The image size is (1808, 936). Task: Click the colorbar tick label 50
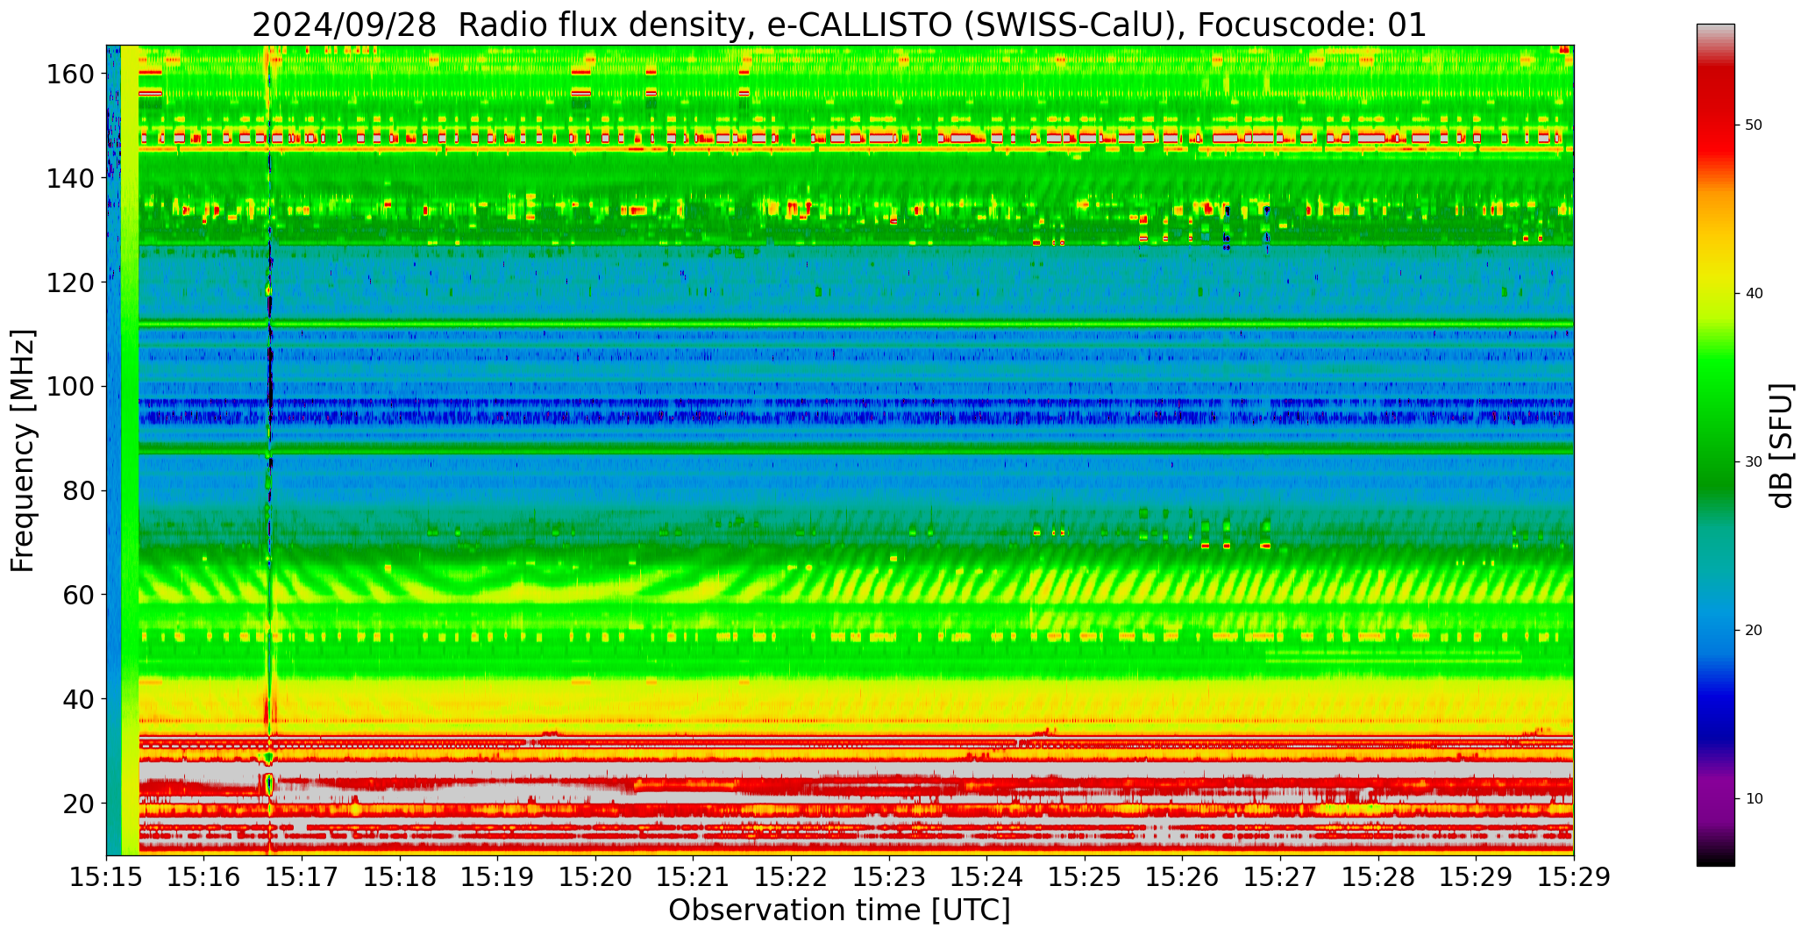pos(1754,125)
